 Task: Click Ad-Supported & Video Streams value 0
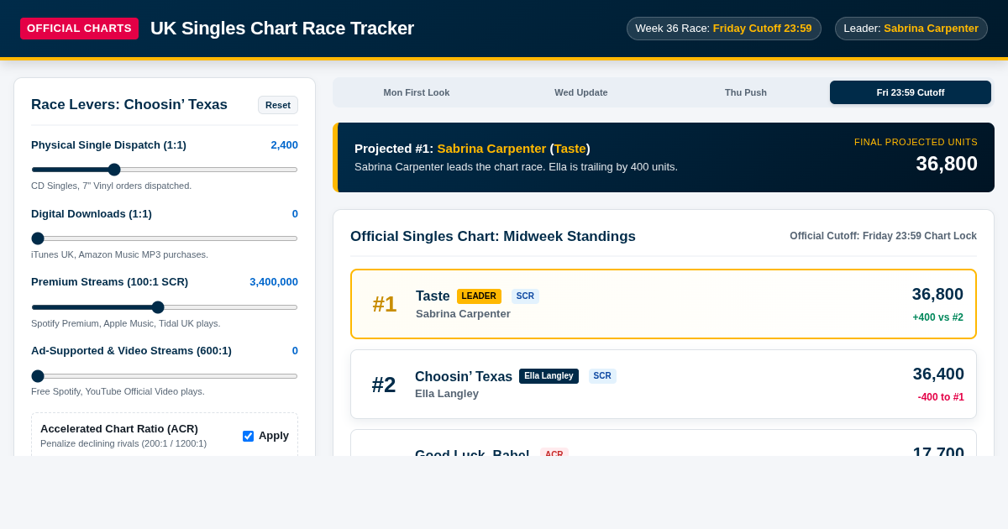(x=295, y=351)
